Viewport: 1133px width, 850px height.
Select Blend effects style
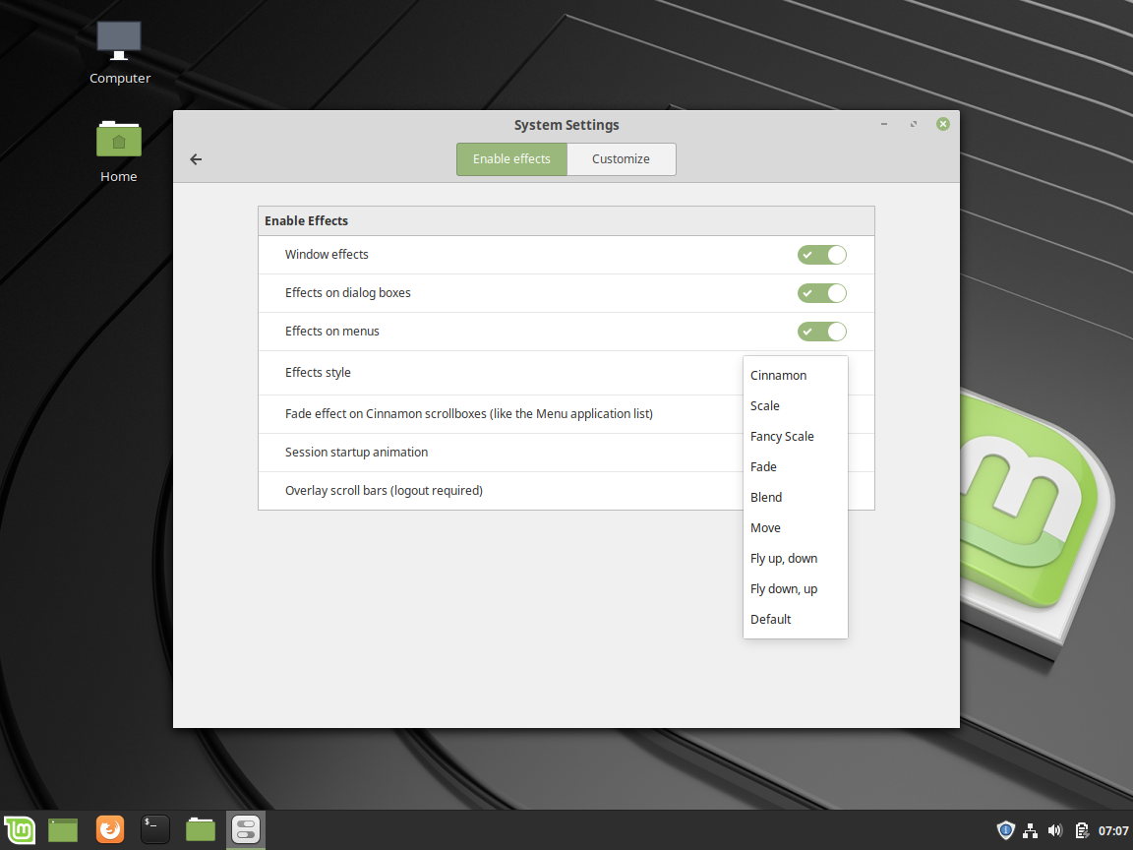pyautogui.click(x=795, y=497)
